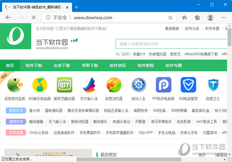The image size is (232, 162).
Task: Open the 百度卫士 shield icon
Action: [213, 85]
